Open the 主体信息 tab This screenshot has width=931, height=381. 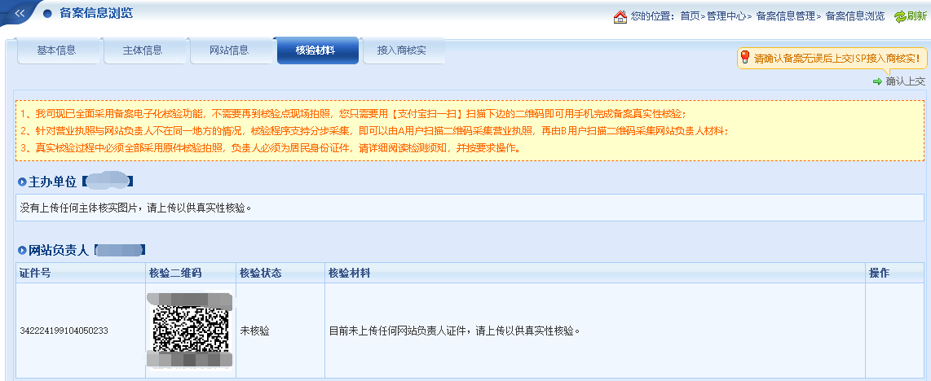pos(143,50)
